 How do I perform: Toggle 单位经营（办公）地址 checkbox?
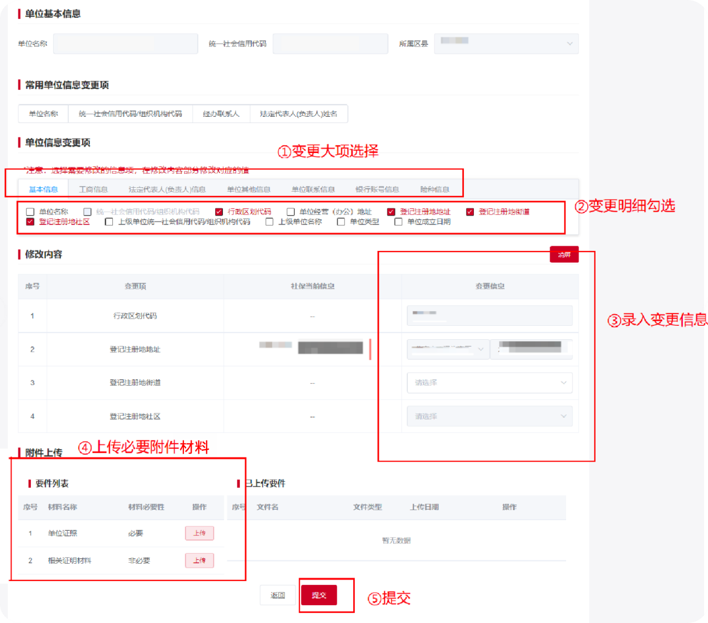pyautogui.click(x=291, y=212)
